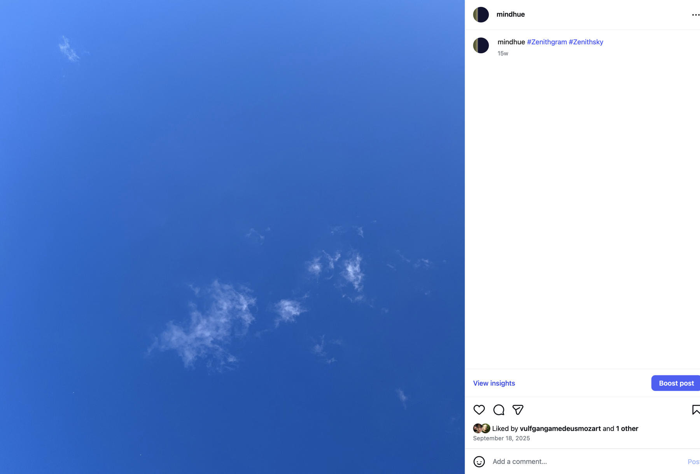This screenshot has height=474, width=700.
Task: Click the mindhue username in the header
Action: pos(511,14)
